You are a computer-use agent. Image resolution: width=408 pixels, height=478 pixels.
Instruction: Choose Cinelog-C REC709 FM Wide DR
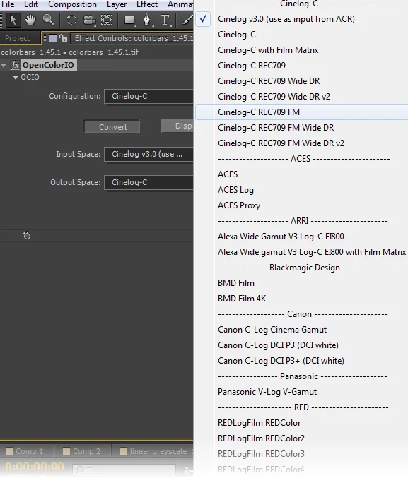pyautogui.click(x=276, y=128)
